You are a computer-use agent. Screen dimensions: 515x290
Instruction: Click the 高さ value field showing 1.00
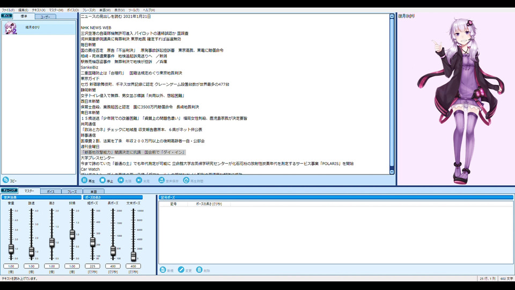(x=52, y=266)
